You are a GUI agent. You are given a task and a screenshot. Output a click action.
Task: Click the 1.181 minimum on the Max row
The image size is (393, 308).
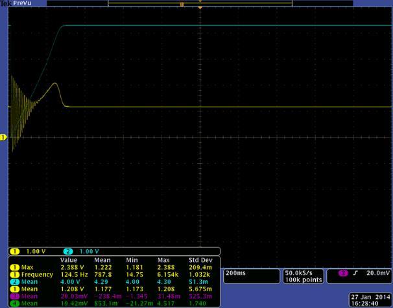click(x=134, y=267)
